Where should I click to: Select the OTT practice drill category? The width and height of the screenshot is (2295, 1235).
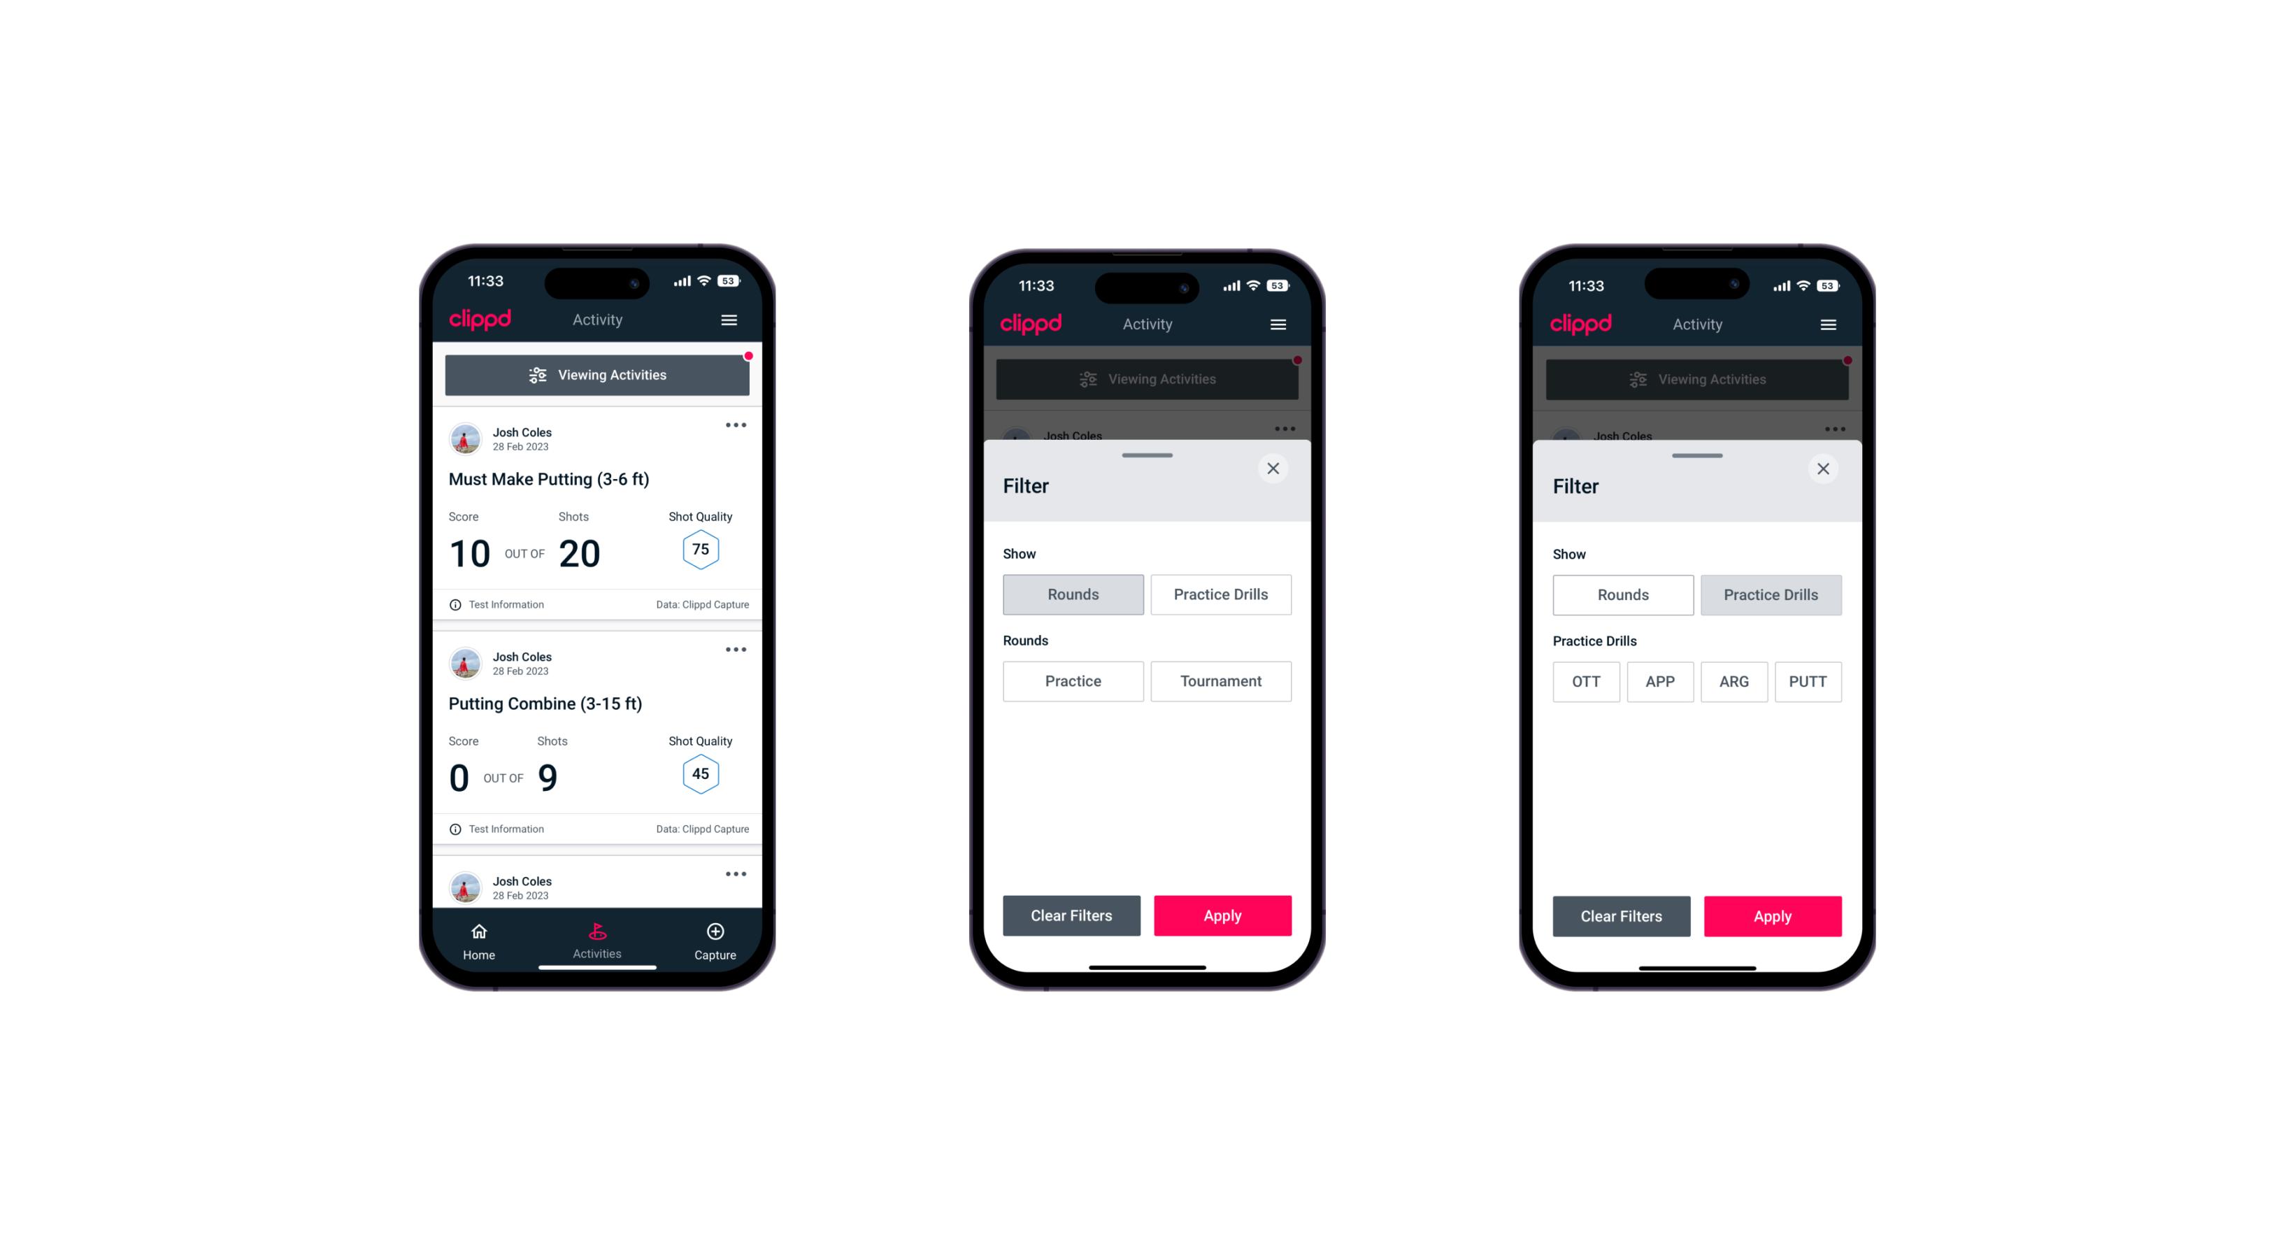1588,681
